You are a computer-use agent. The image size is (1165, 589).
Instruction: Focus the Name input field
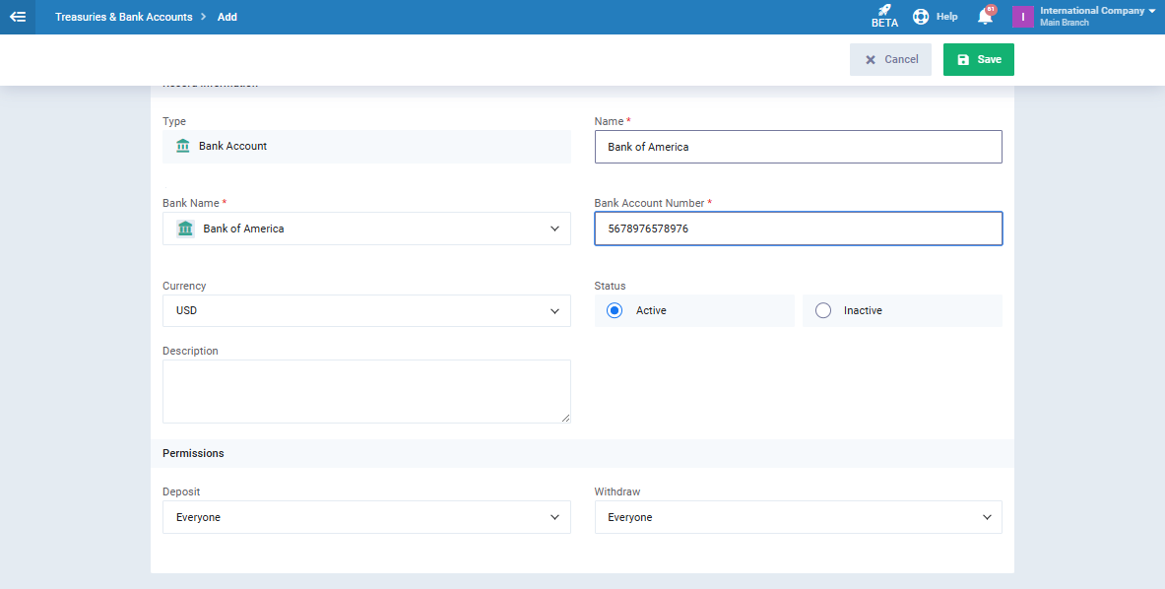coord(798,147)
